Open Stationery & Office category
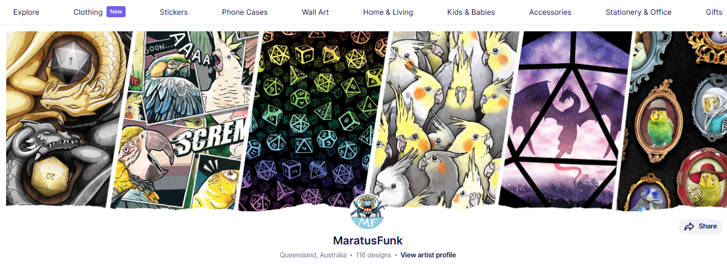The image size is (727, 269). (638, 12)
